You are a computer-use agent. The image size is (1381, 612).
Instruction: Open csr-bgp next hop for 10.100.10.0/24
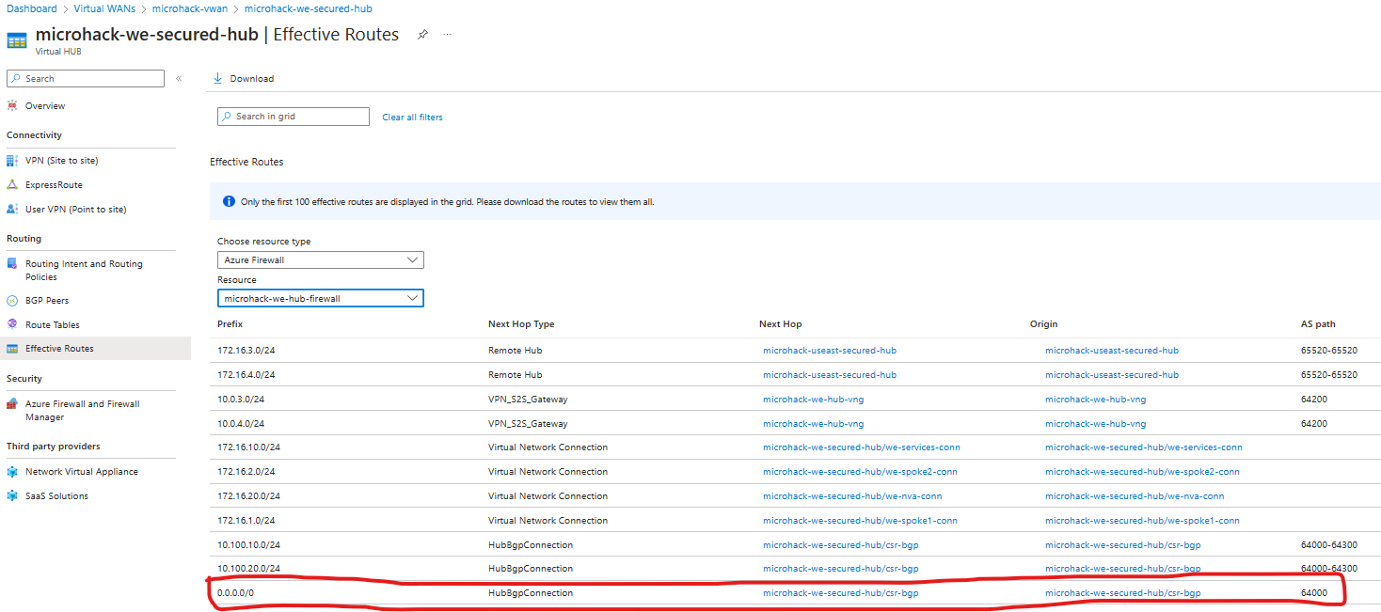tap(840, 545)
